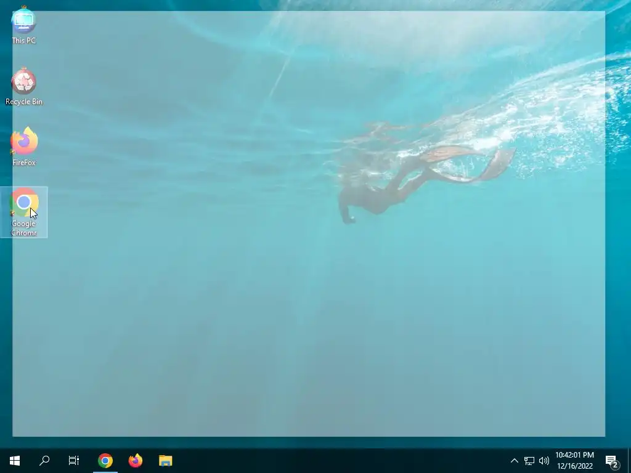
Task: Select the This PC desktop icon
Action: pyautogui.click(x=24, y=25)
